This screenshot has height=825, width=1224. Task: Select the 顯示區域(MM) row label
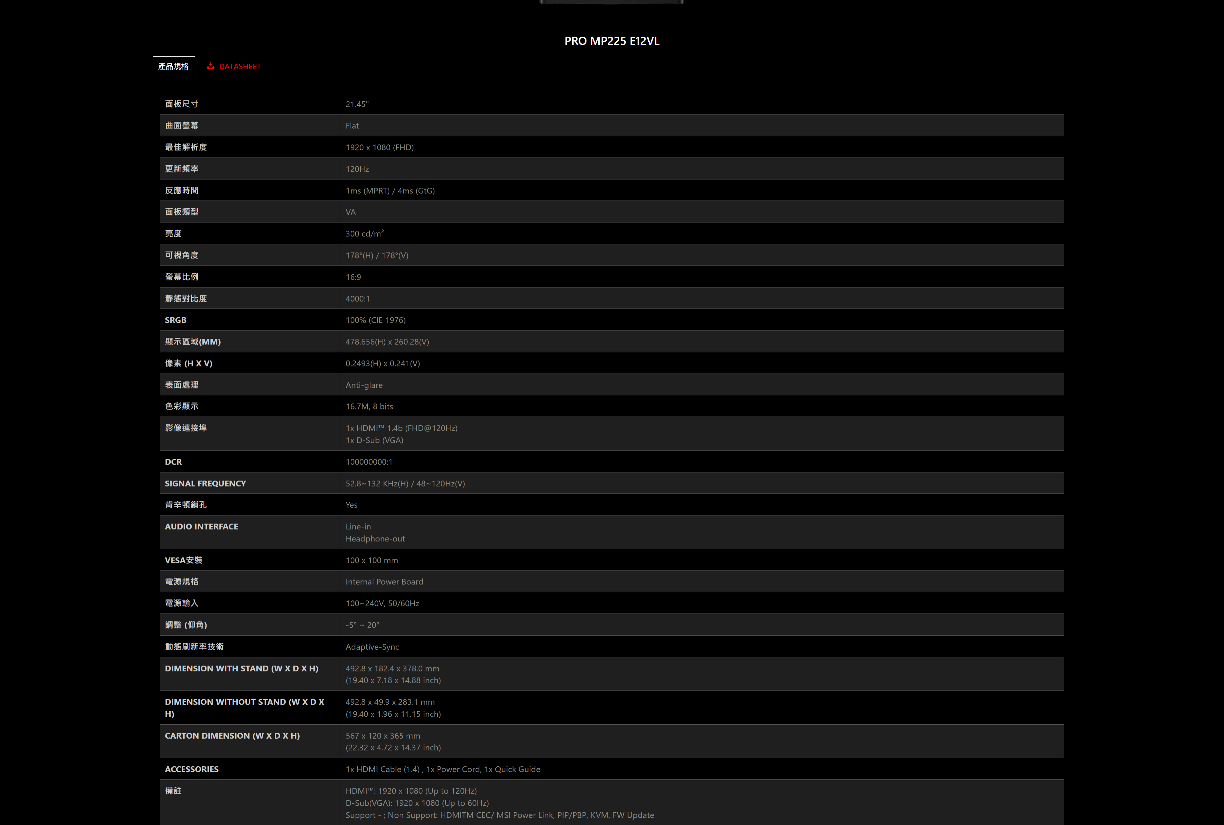(193, 342)
